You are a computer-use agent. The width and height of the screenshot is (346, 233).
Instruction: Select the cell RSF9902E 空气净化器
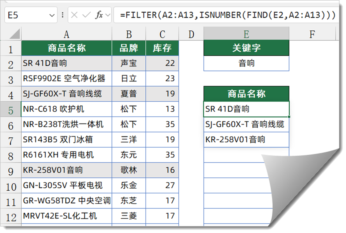click(66, 79)
